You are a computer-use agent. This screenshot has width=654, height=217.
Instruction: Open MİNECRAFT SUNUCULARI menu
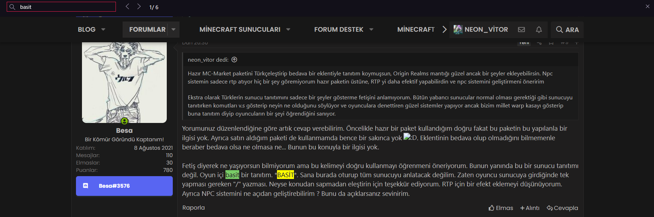tap(240, 30)
